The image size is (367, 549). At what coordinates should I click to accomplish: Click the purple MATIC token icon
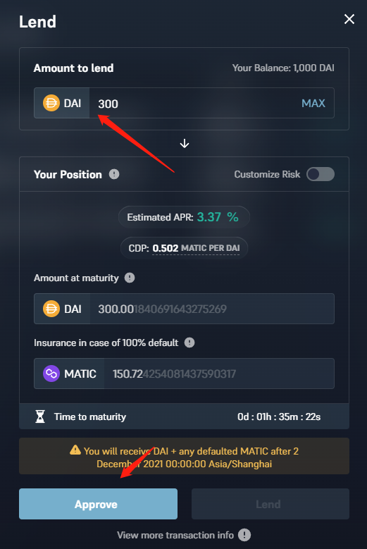pyautogui.click(x=51, y=374)
